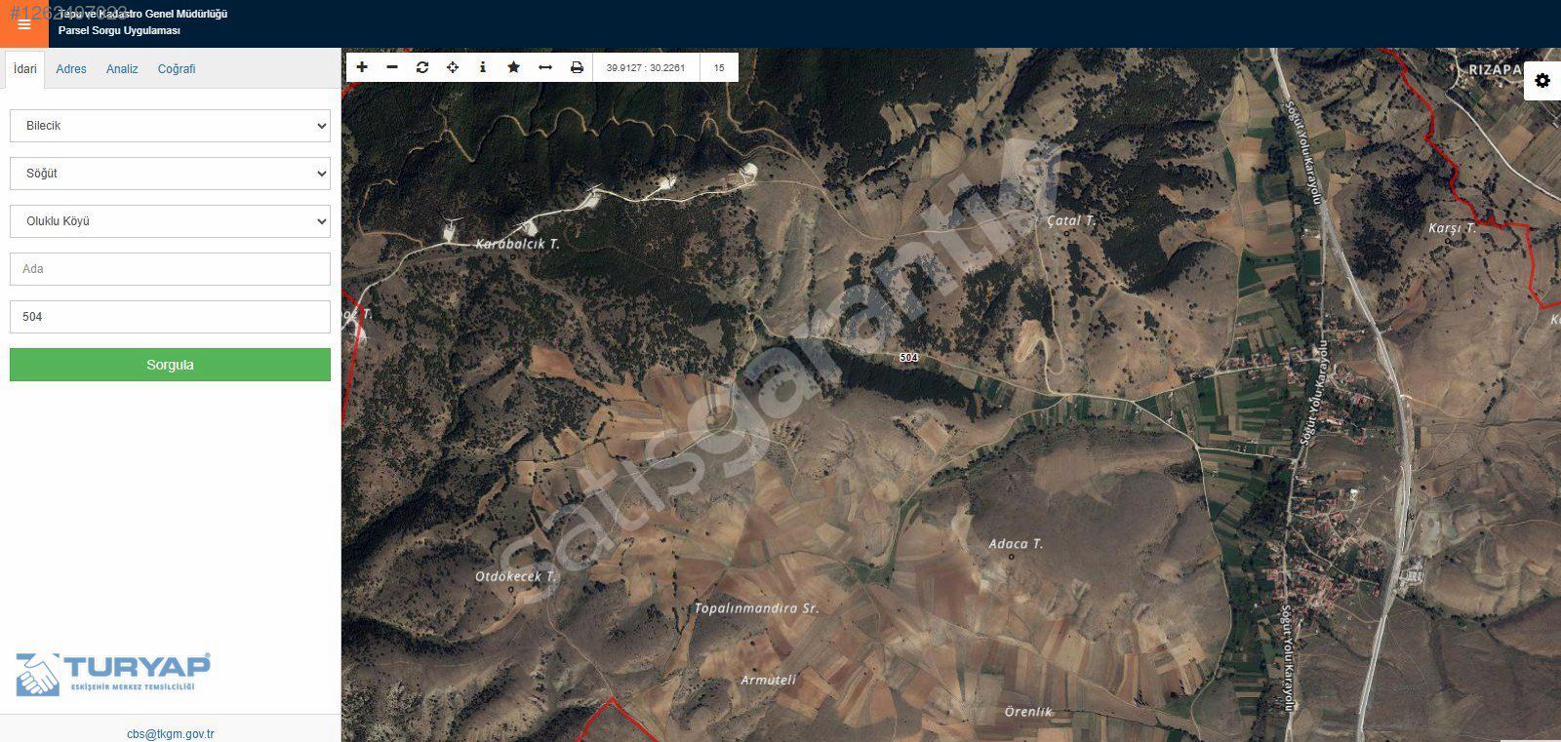Viewport: 1561px width, 742px height.
Task: Open the info tool icon
Action: 483,67
